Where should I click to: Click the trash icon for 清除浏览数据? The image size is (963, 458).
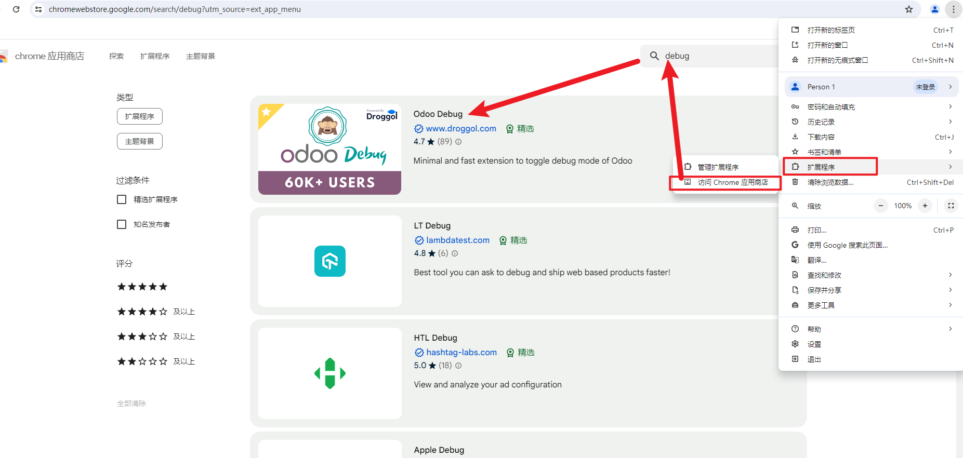pyautogui.click(x=795, y=182)
